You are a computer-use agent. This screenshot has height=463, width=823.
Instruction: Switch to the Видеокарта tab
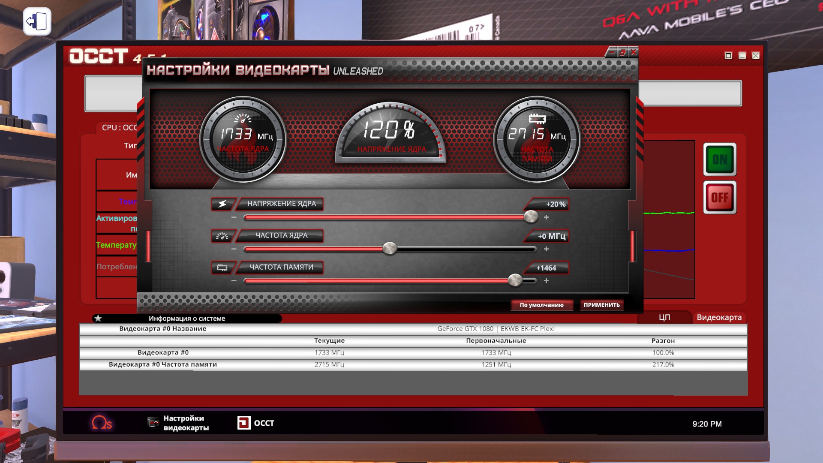click(719, 317)
